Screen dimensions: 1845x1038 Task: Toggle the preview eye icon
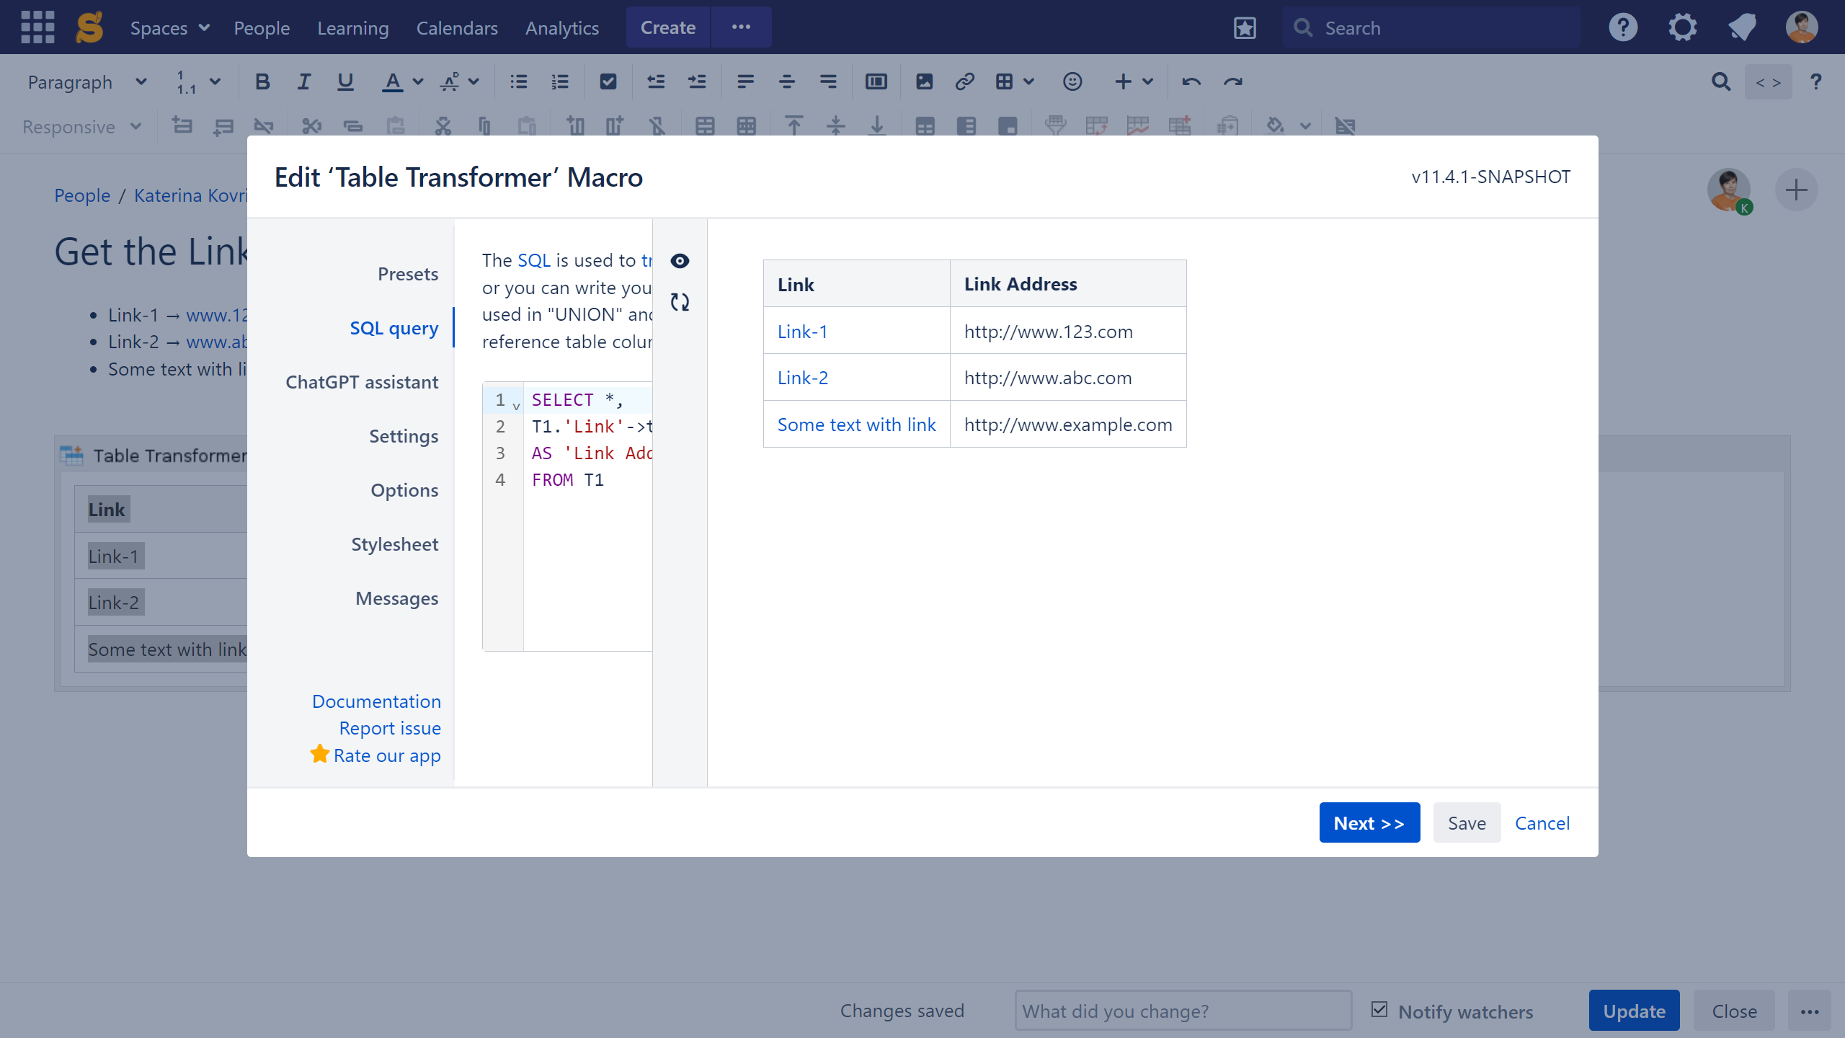pyautogui.click(x=680, y=261)
